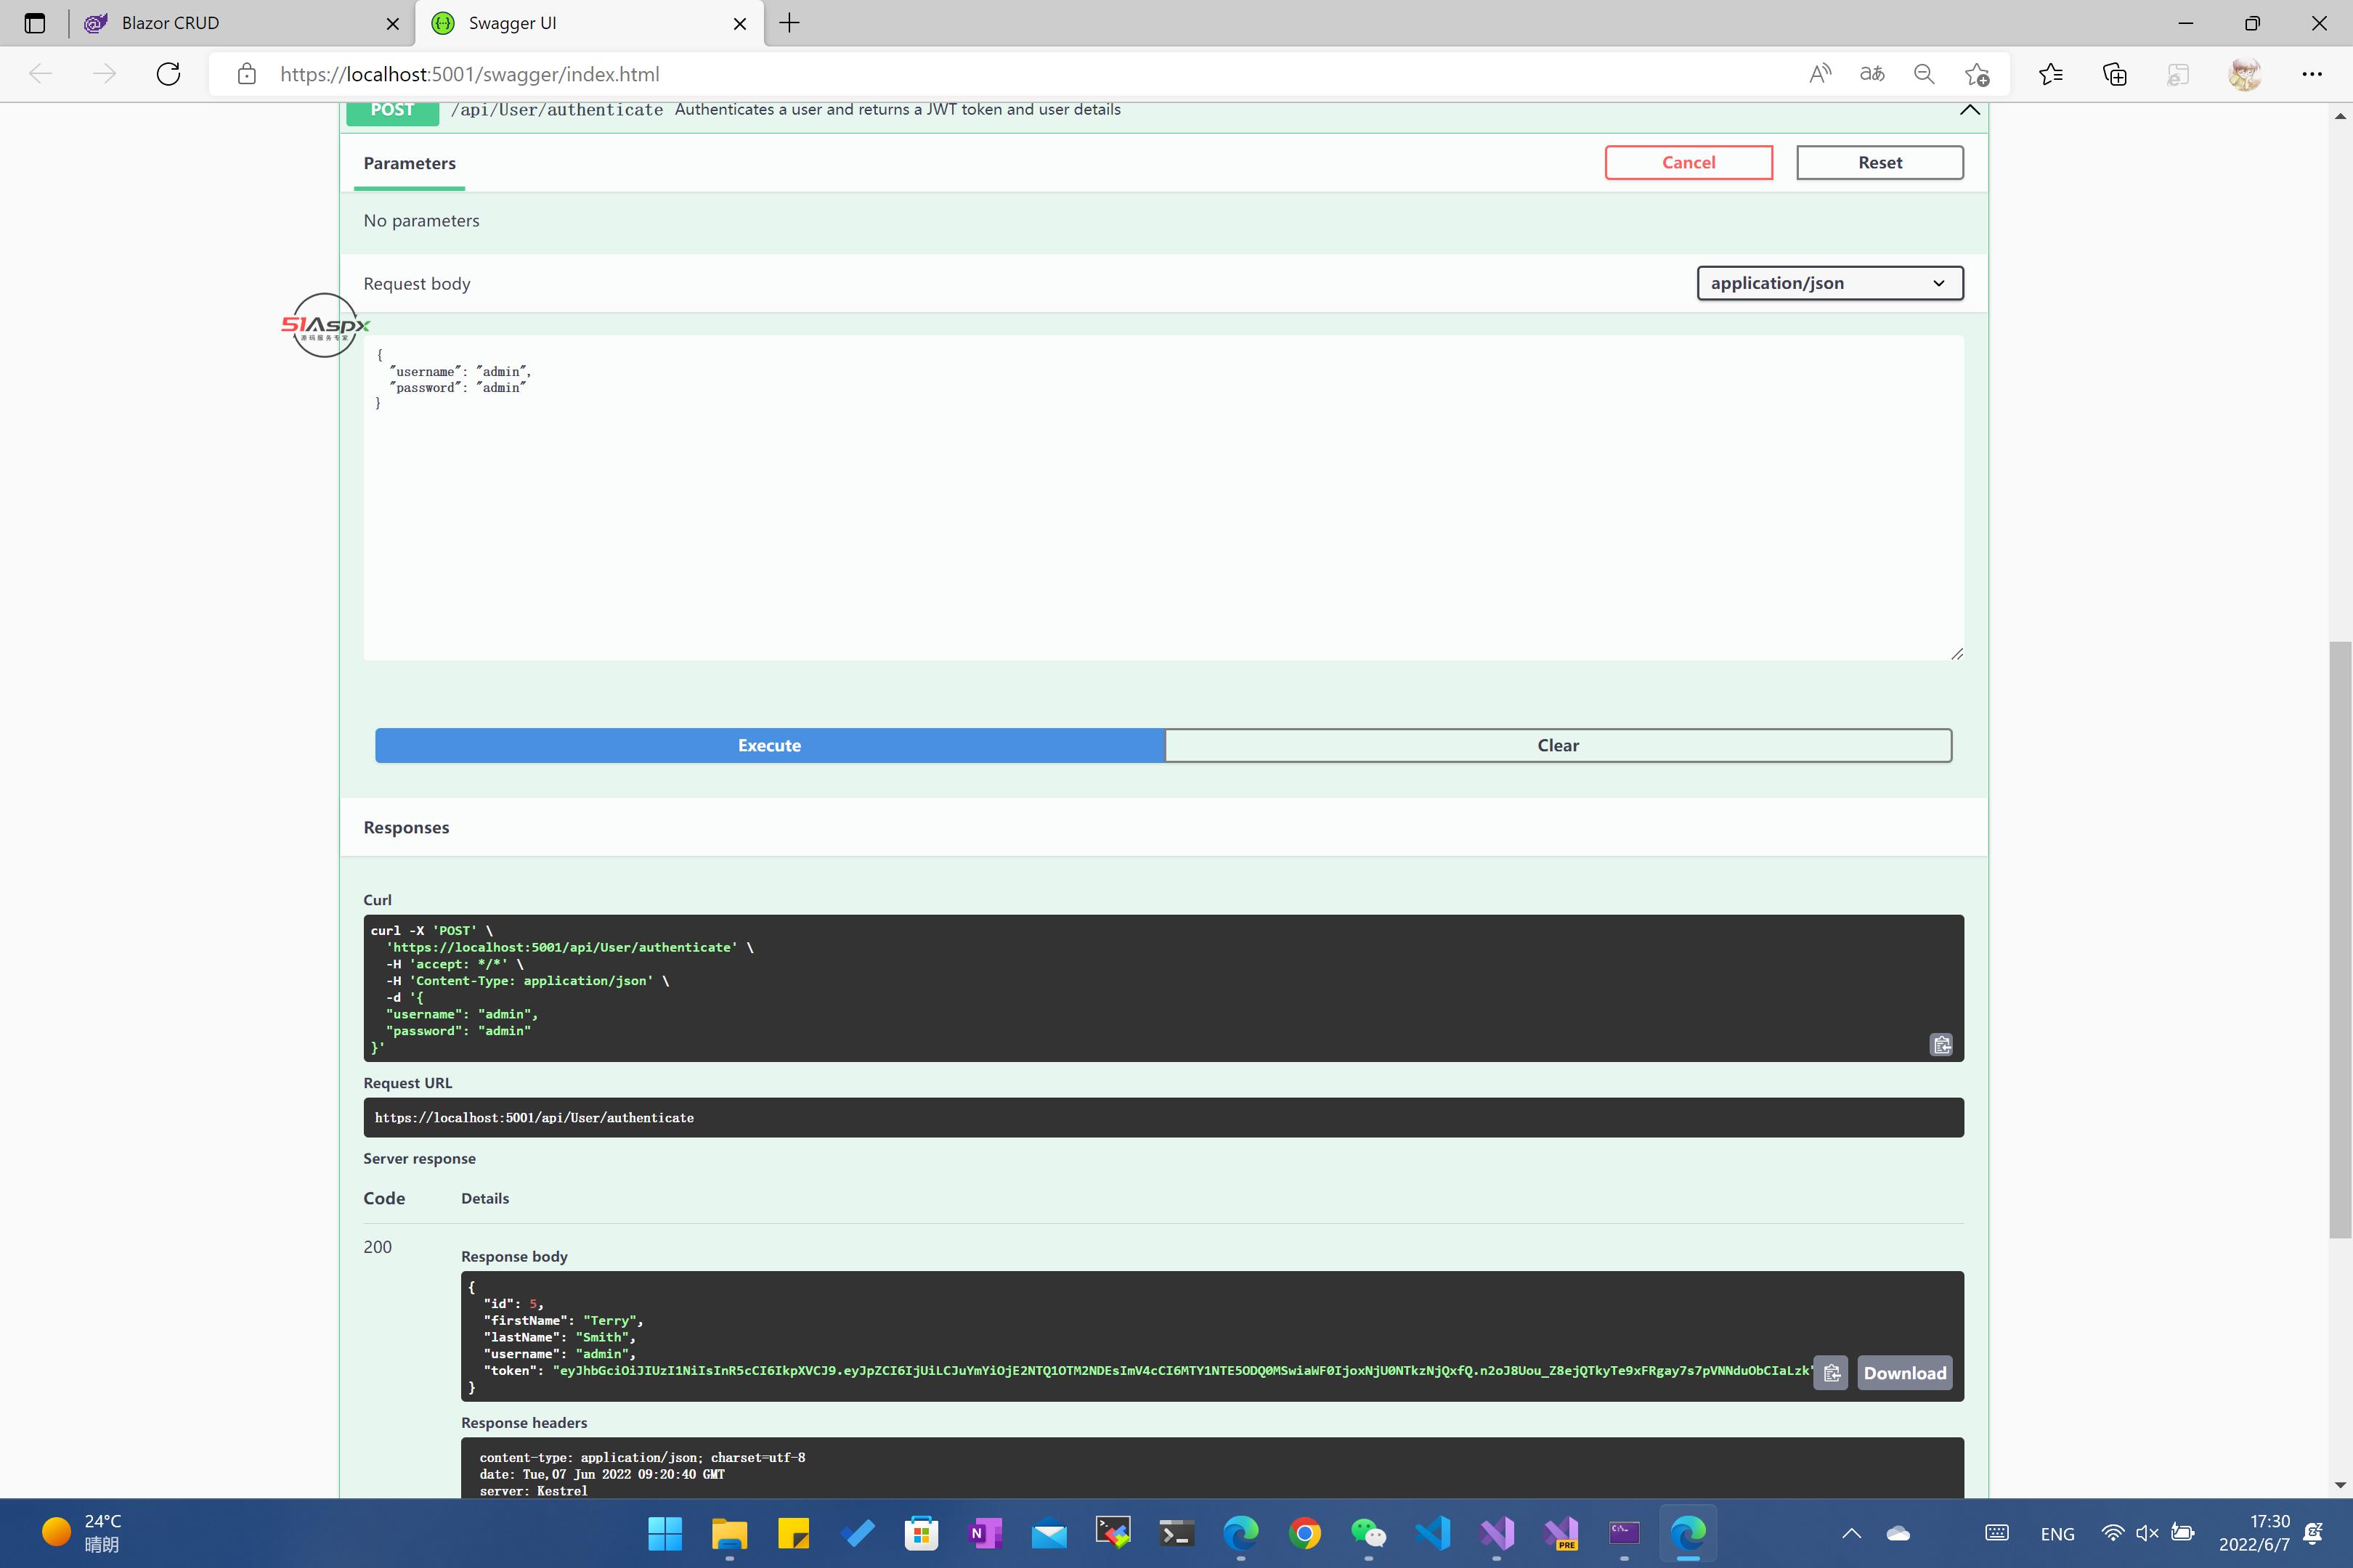The height and width of the screenshot is (1568, 2353).
Task: Click the scrollbar down arrow
Action: click(x=2340, y=1485)
